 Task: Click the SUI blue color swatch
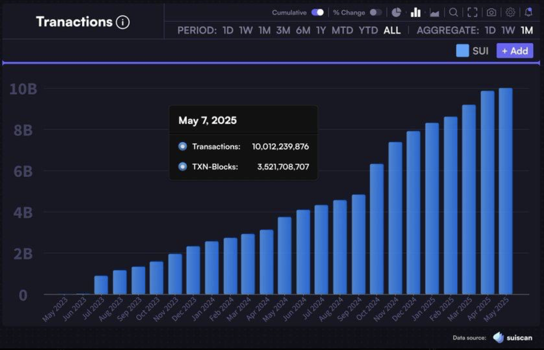coord(462,51)
